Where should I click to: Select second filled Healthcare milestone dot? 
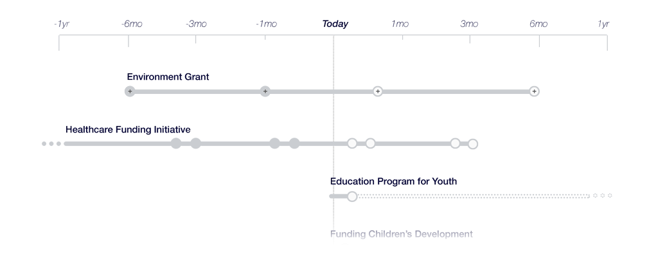(x=195, y=143)
